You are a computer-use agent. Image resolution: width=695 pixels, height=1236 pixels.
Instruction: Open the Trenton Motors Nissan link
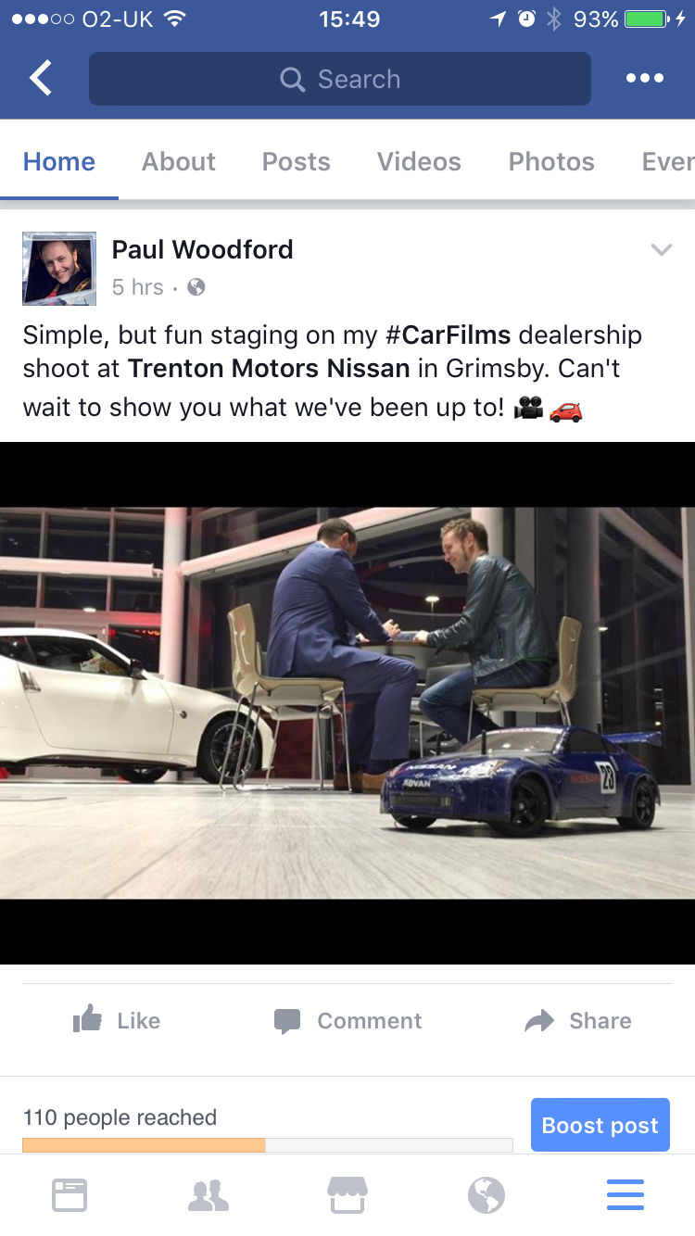(269, 369)
